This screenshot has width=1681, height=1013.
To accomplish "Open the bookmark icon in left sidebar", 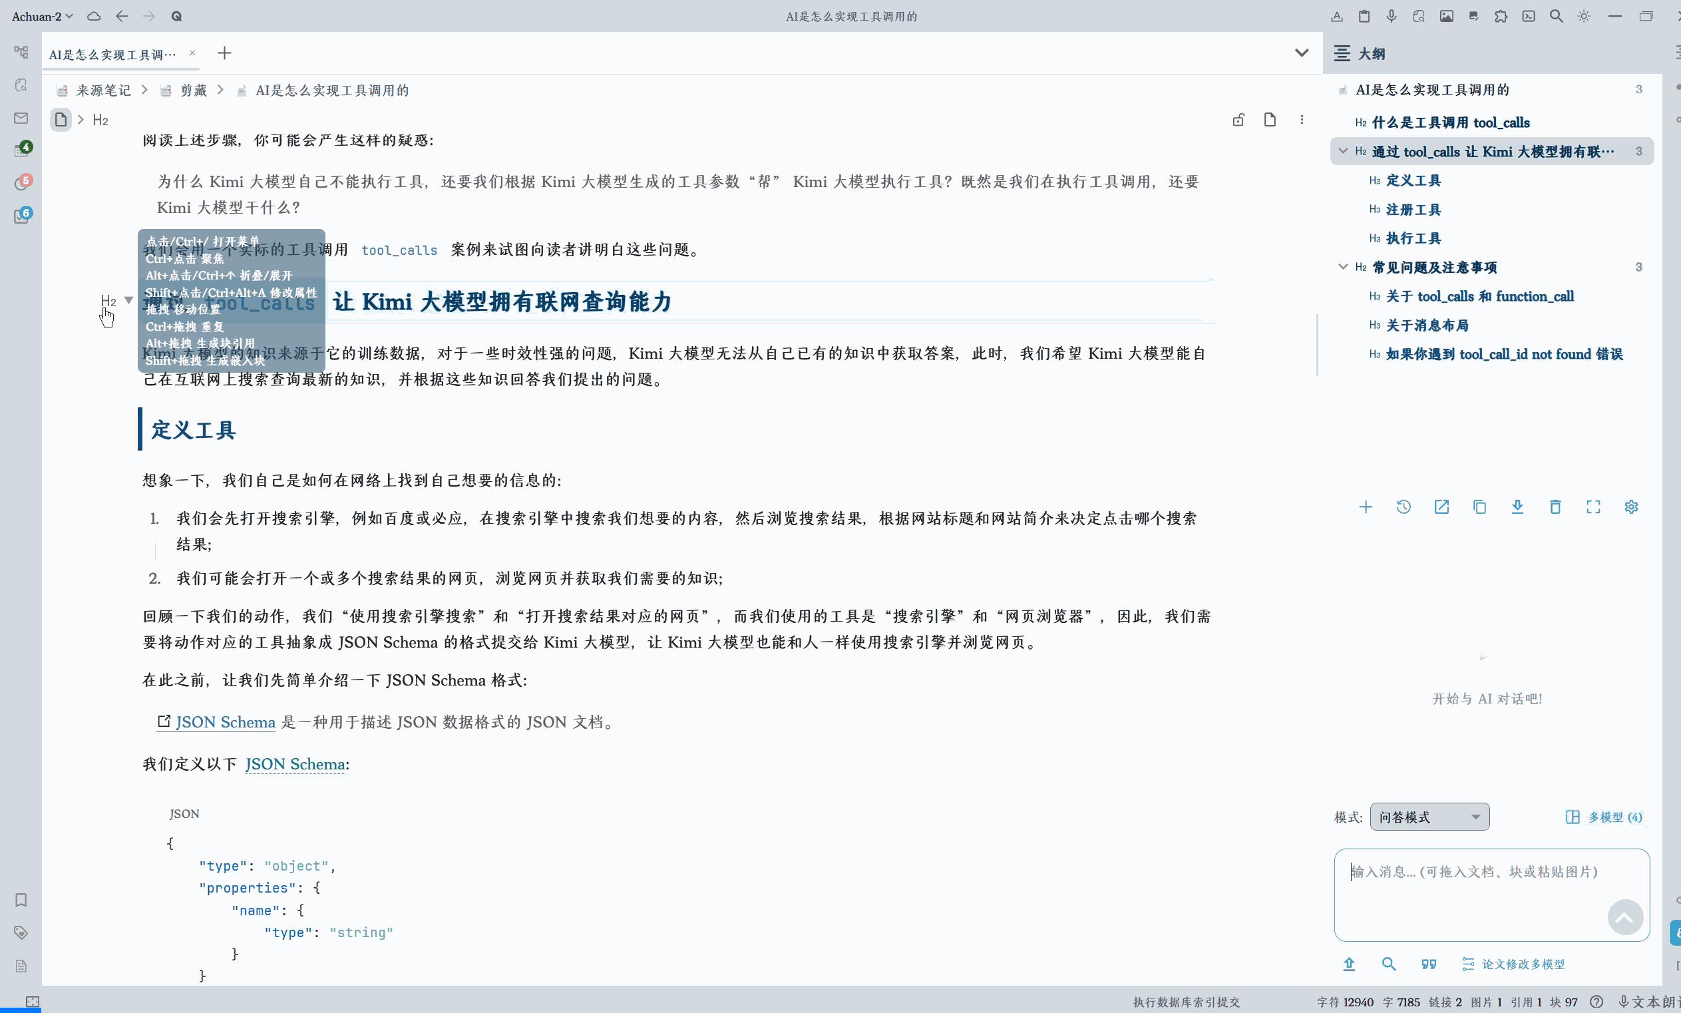I will click(21, 900).
